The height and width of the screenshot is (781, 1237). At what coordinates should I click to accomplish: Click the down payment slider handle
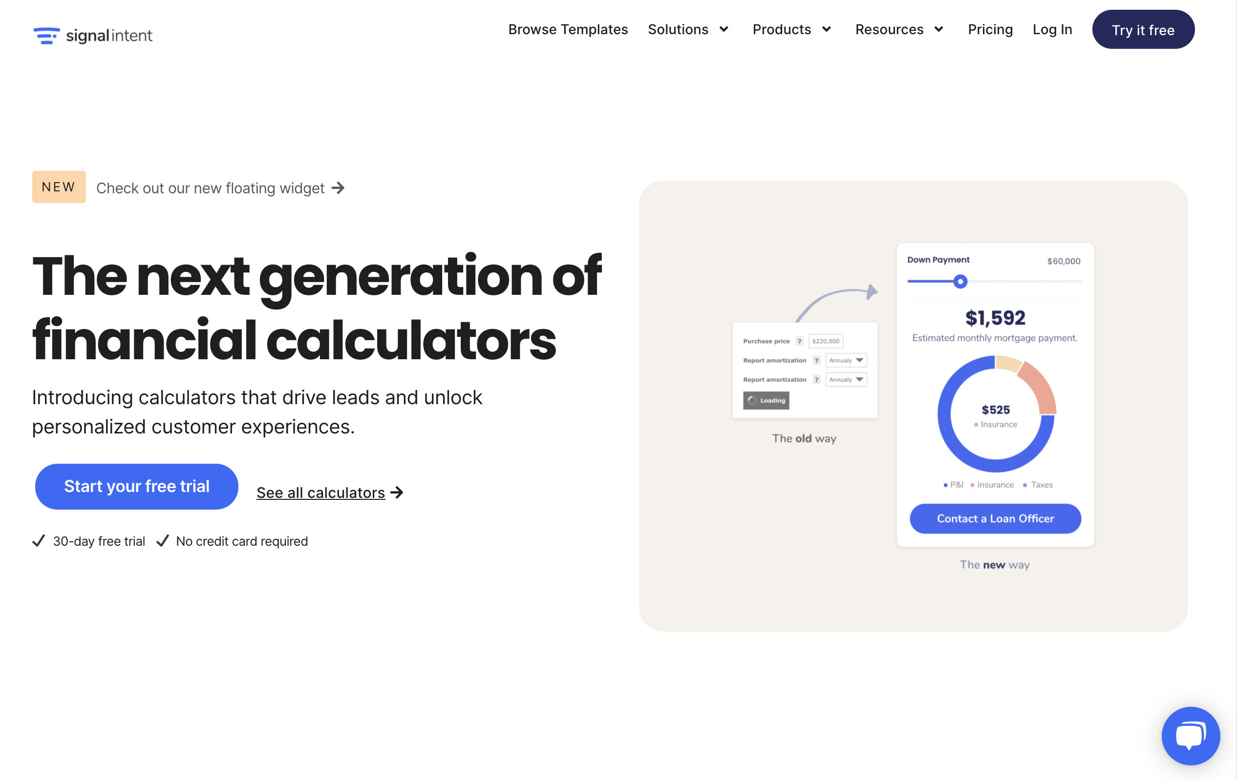click(x=960, y=282)
